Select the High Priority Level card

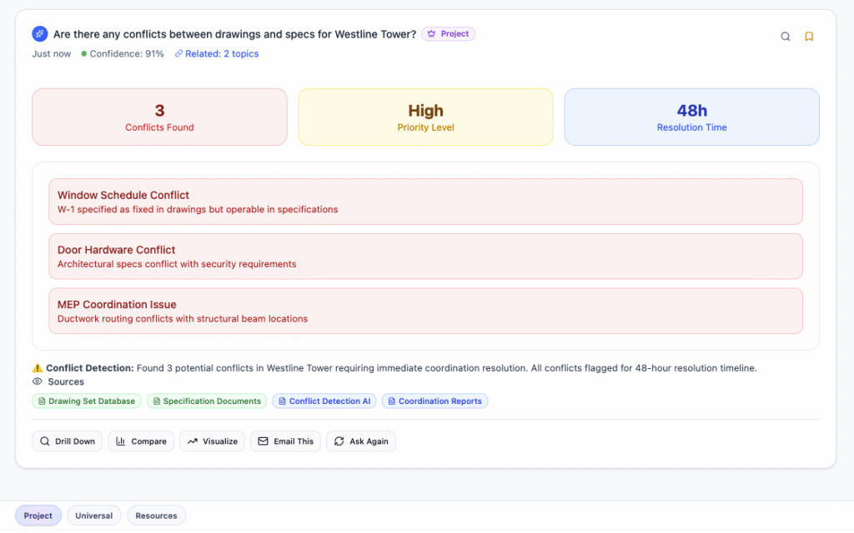pyautogui.click(x=425, y=117)
